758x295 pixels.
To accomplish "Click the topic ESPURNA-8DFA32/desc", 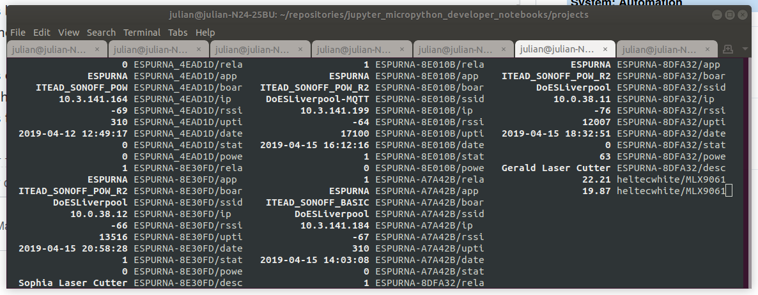I will point(672,168).
